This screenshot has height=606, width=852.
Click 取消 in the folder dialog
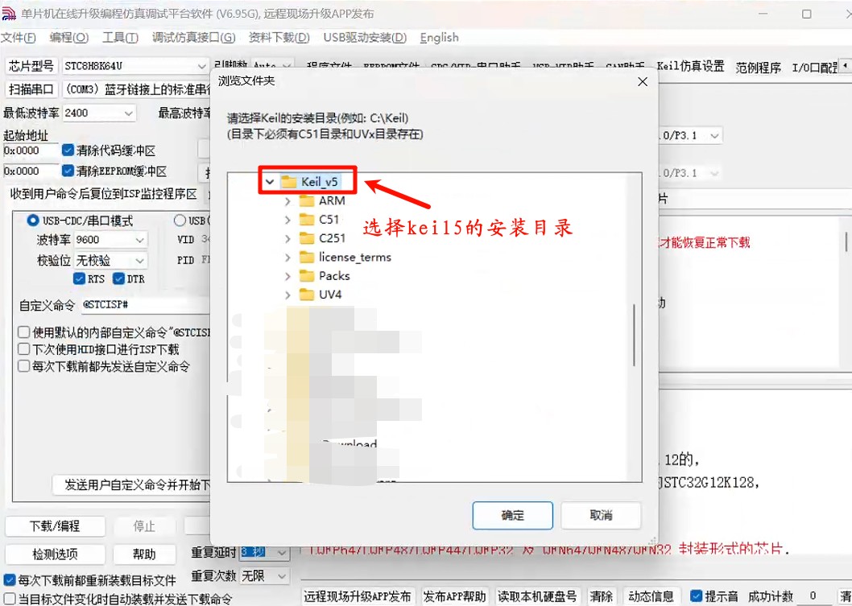[601, 515]
